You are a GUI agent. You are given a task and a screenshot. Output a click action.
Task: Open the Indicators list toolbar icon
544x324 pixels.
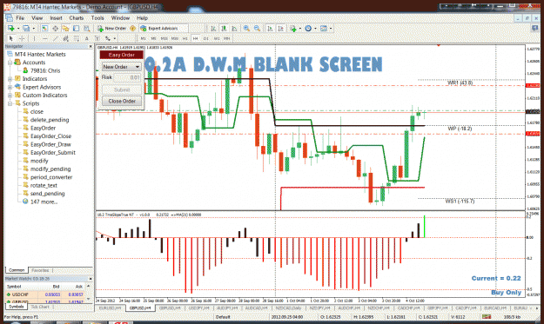[x=293, y=29]
